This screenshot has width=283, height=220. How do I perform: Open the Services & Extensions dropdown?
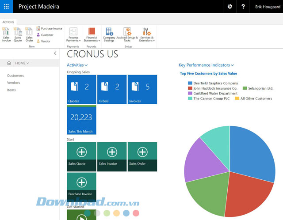click(147, 34)
